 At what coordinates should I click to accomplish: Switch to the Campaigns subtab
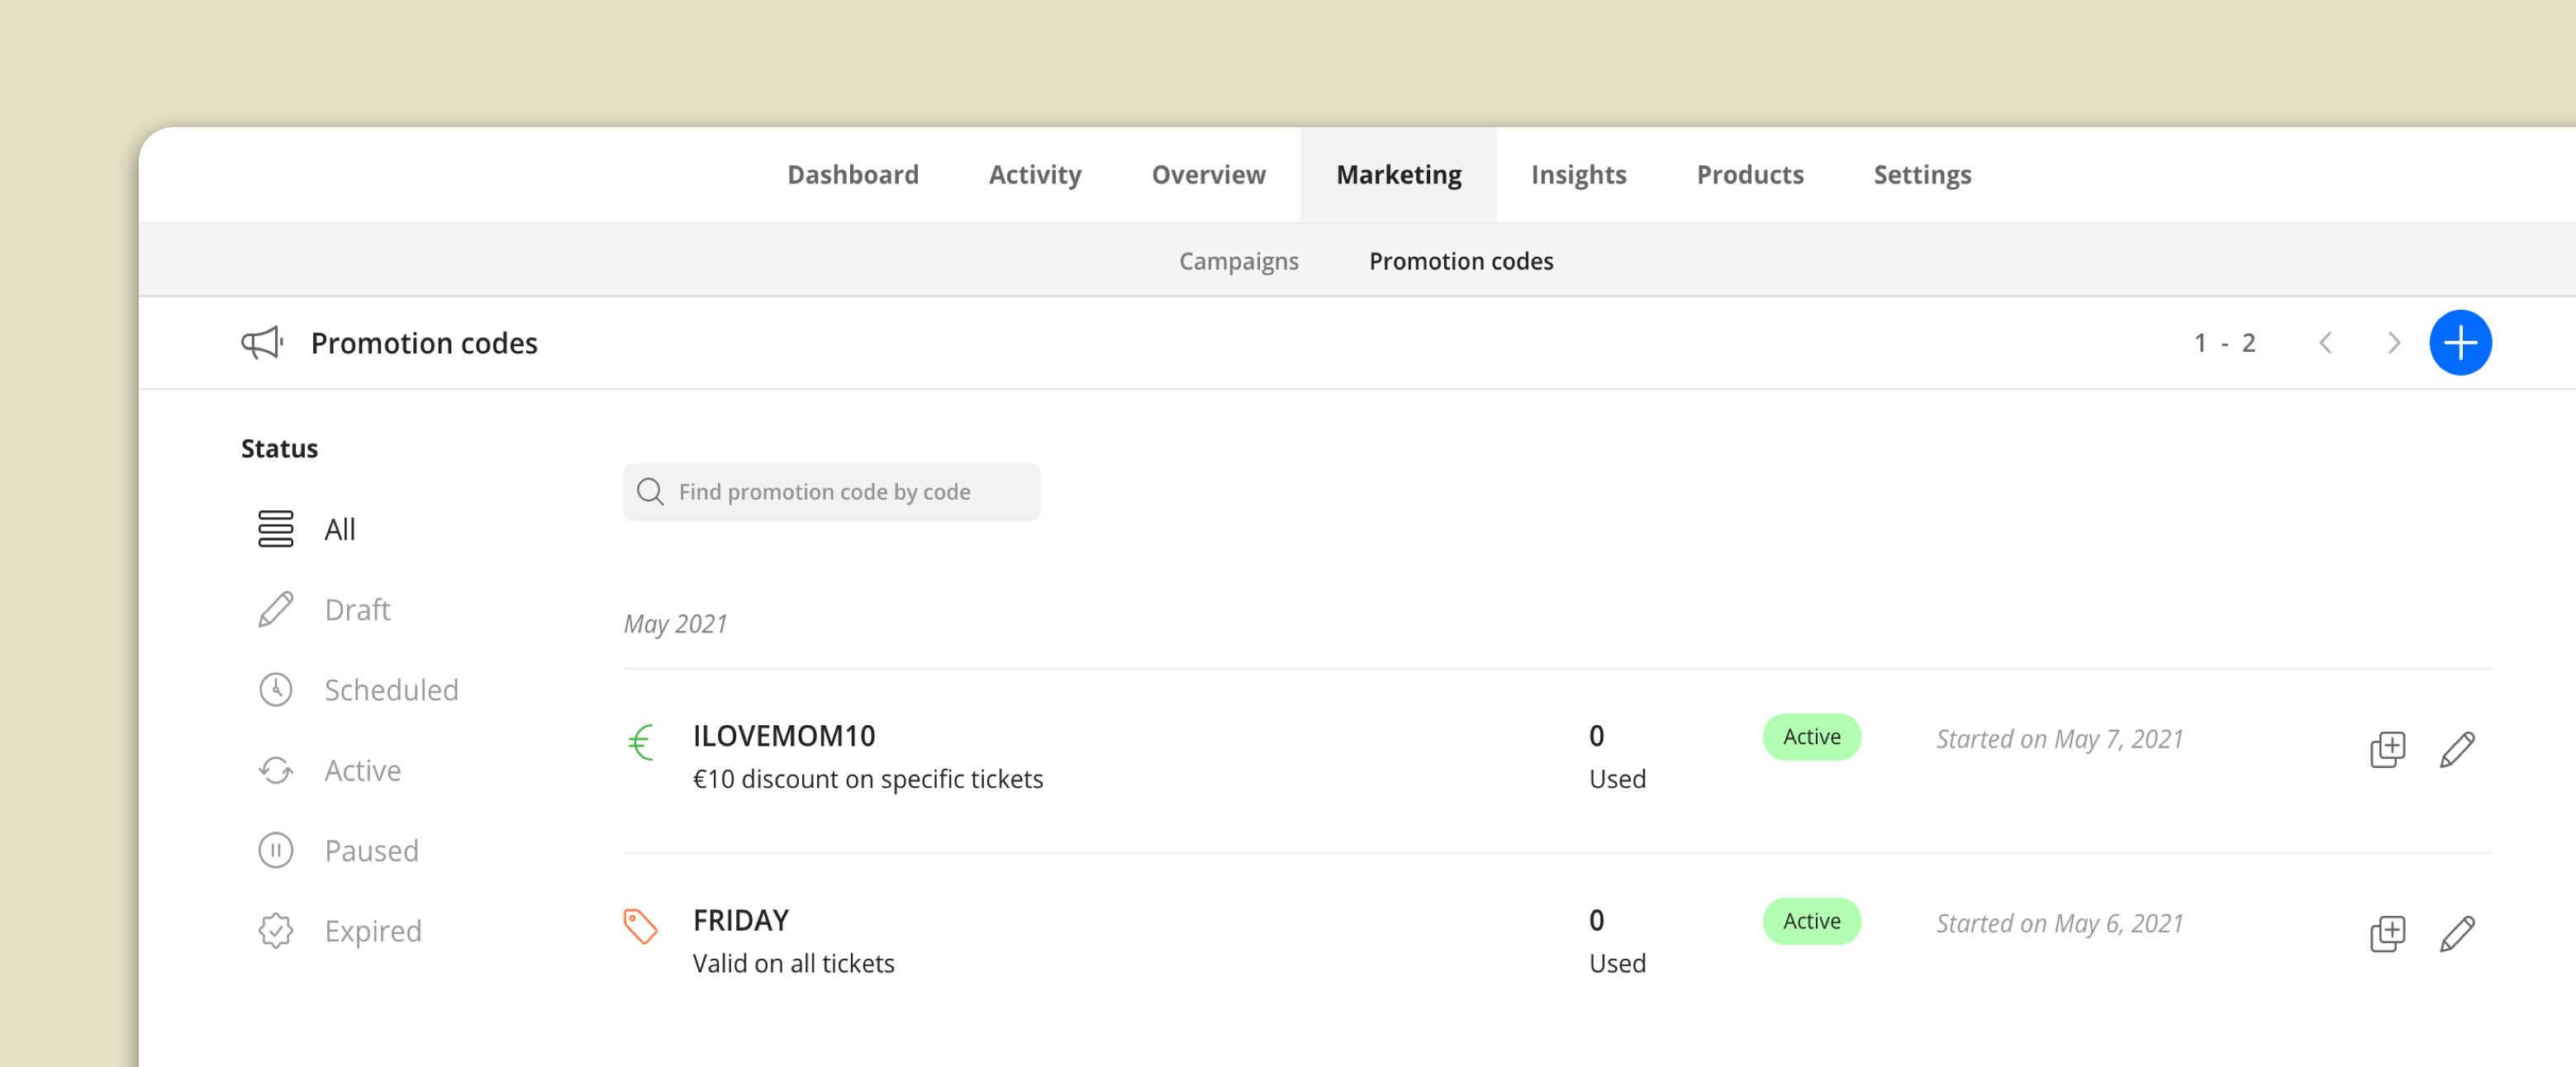(x=1238, y=261)
